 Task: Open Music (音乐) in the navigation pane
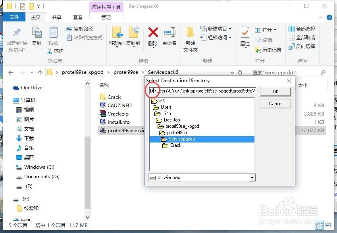(x=25, y=148)
